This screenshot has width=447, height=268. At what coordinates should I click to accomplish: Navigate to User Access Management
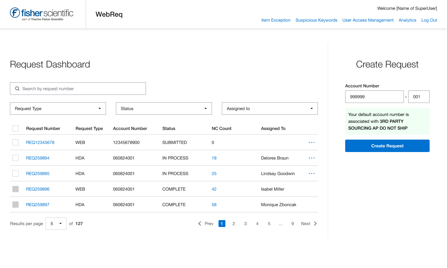click(x=368, y=20)
